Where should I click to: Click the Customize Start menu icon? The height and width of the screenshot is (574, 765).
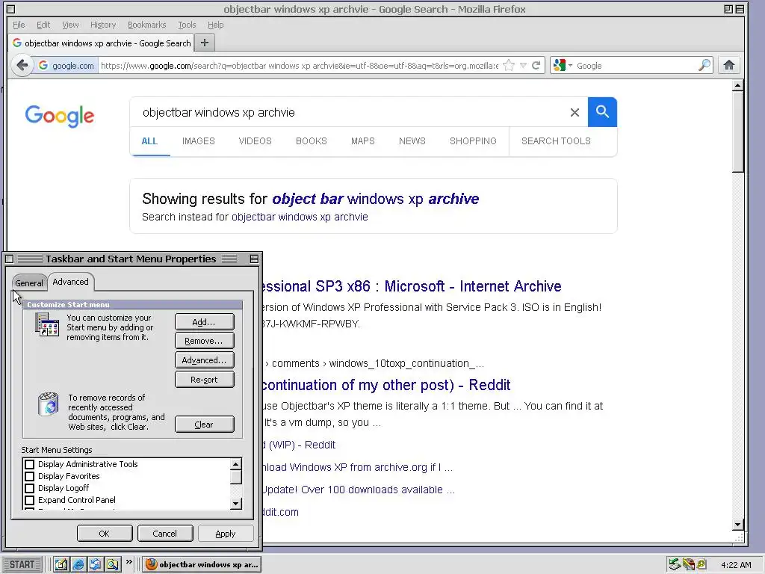click(x=47, y=324)
